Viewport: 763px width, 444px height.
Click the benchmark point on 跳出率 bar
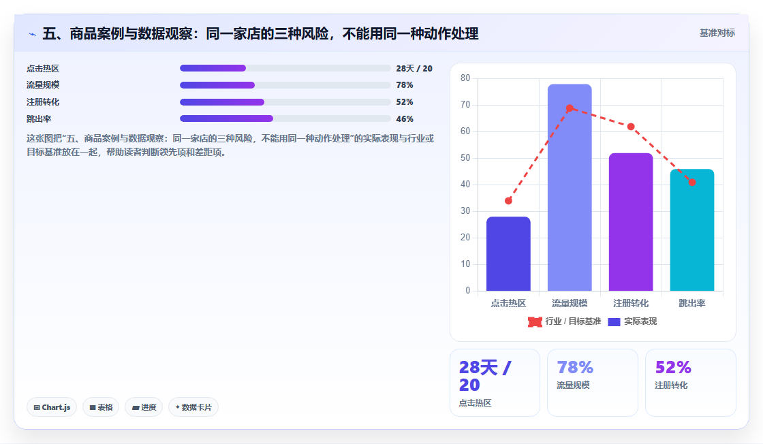[692, 183]
